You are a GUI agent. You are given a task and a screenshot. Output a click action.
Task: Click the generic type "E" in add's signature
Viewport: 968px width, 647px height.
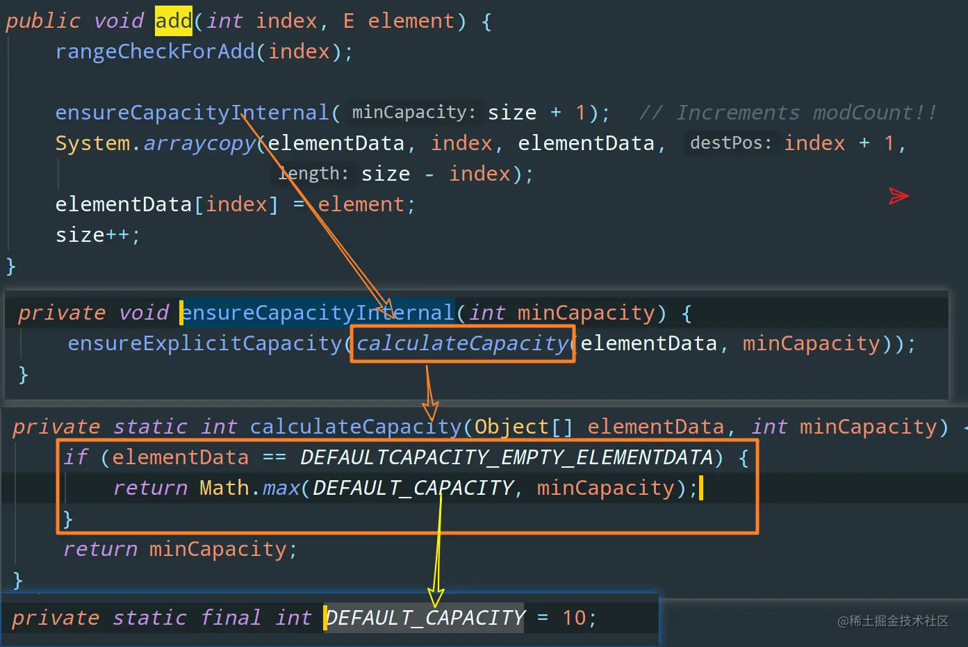(349, 21)
